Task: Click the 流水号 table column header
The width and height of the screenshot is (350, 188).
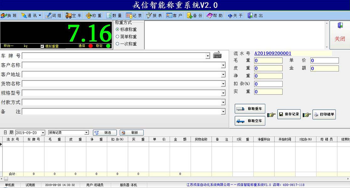Action: tap(13, 139)
